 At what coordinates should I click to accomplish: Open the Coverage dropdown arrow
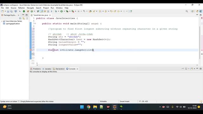coord(70,11)
